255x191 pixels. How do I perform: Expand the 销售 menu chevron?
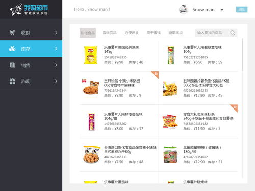pos(56,65)
